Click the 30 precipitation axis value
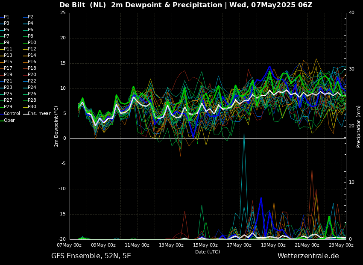The image size is (363, 265). 351,69
